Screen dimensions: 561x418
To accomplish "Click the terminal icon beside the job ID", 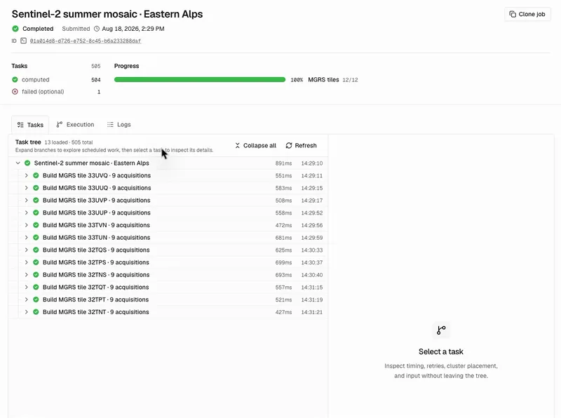I will pos(23,41).
